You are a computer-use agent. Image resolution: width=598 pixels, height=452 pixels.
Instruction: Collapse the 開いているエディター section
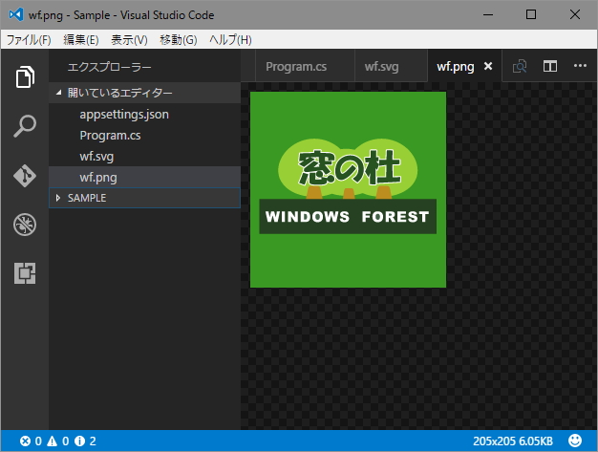[x=144, y=93]
